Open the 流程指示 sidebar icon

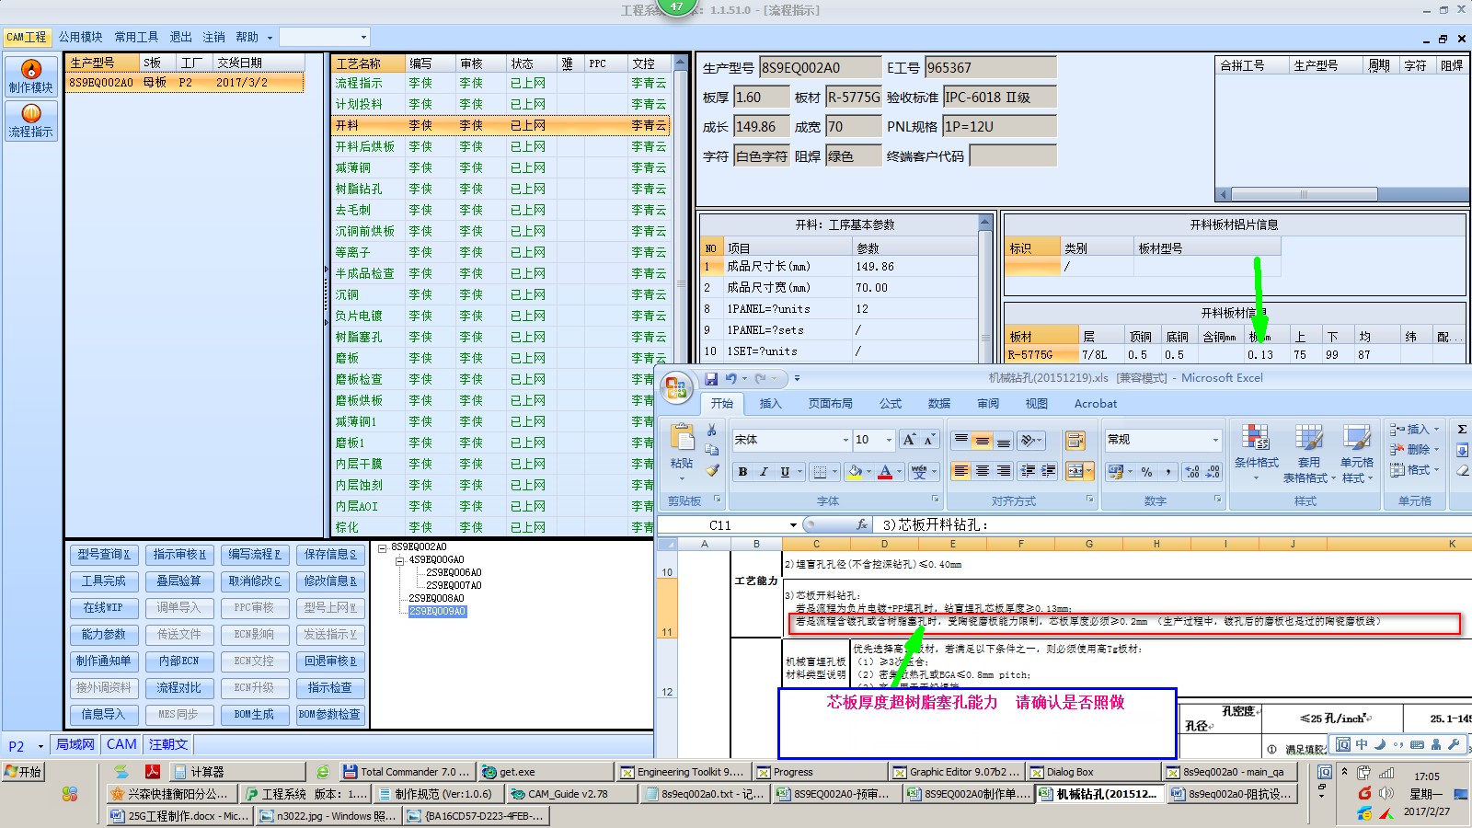click(x=31, y=121)
